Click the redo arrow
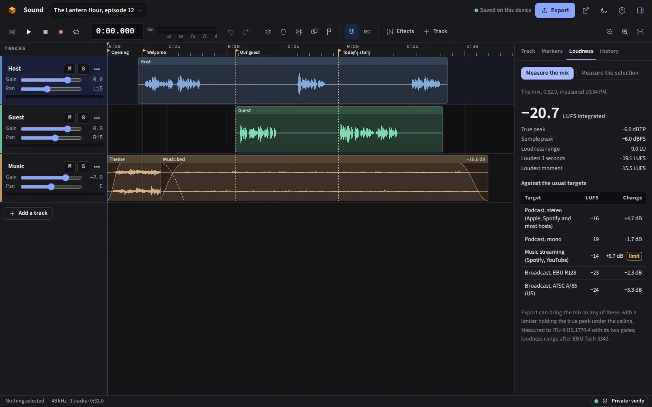 [246, 32]
